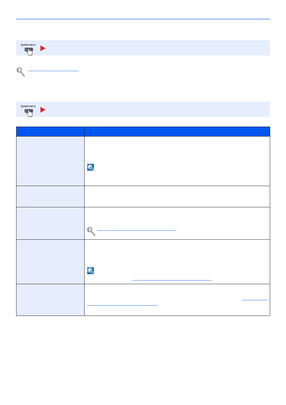
Task: Select the light-blue item cell in the magnifier link row
Action: [x=50, y=223]
